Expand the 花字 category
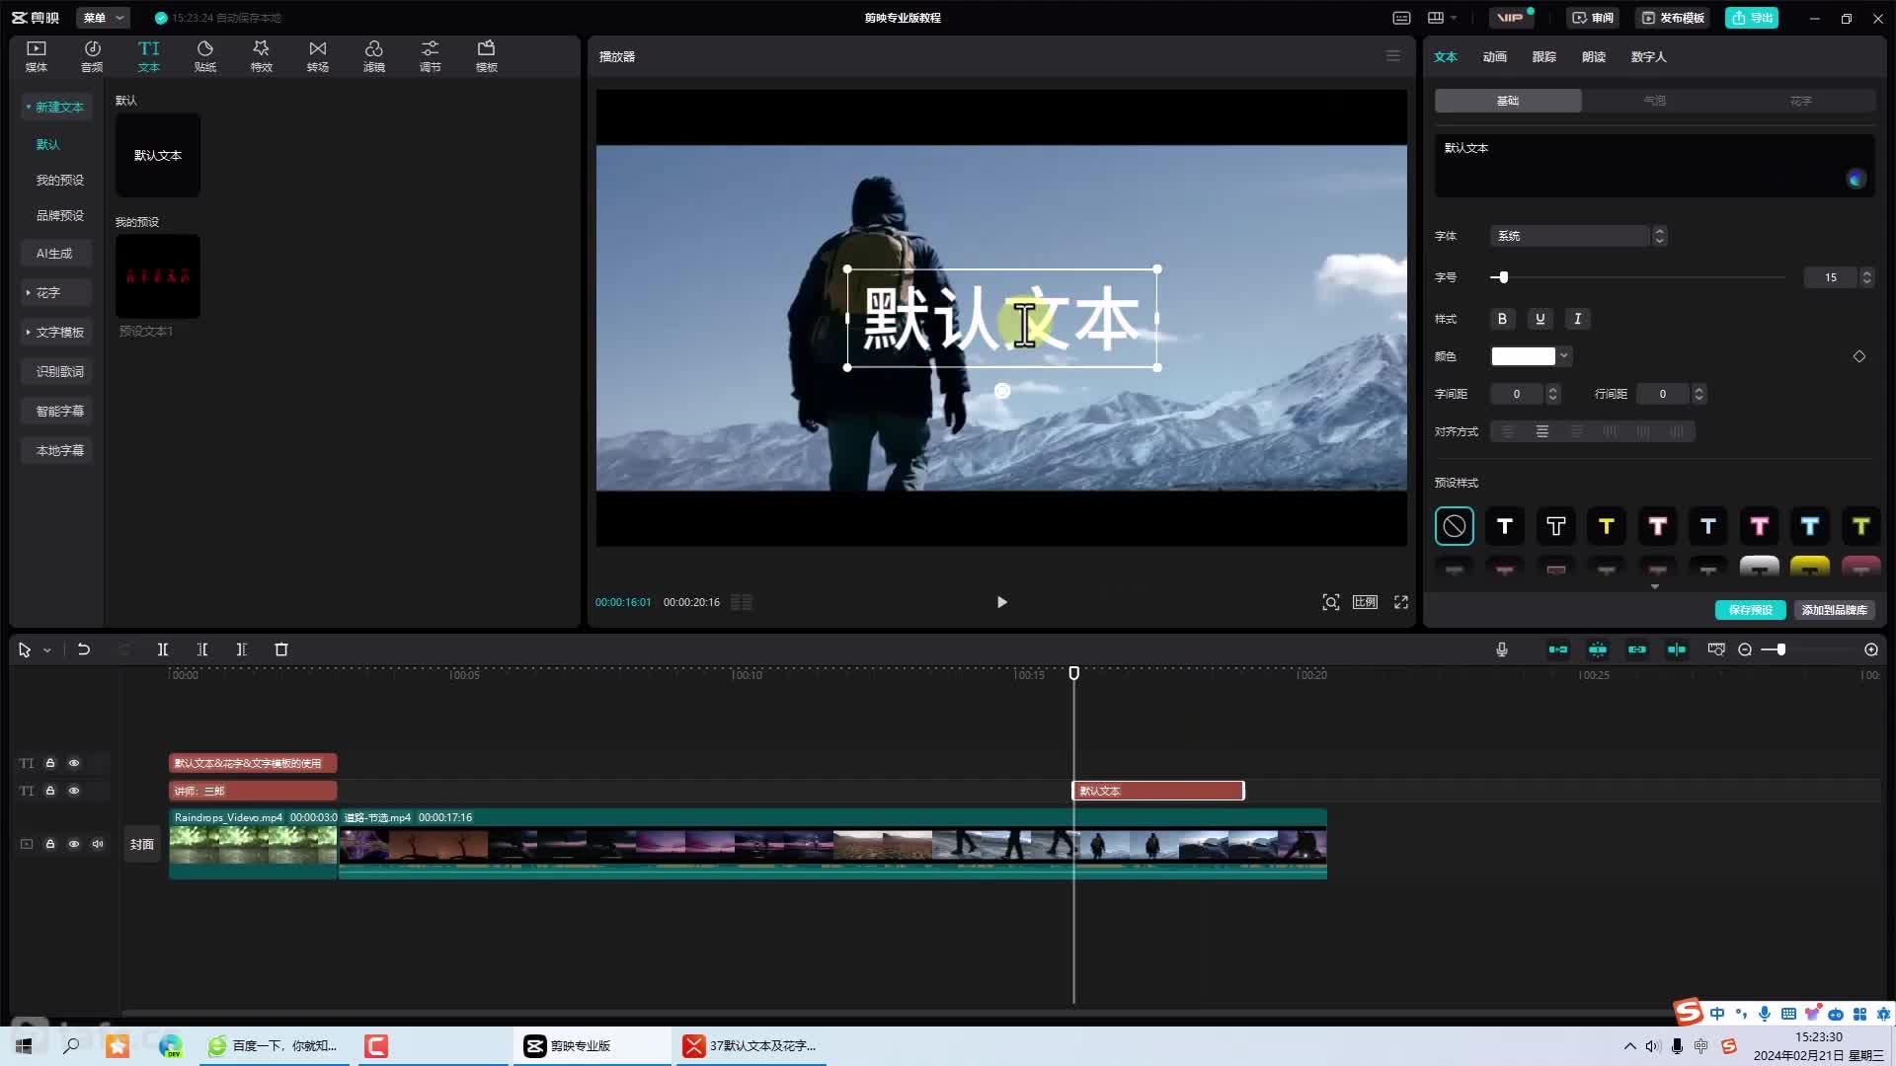 click(56, 292)
